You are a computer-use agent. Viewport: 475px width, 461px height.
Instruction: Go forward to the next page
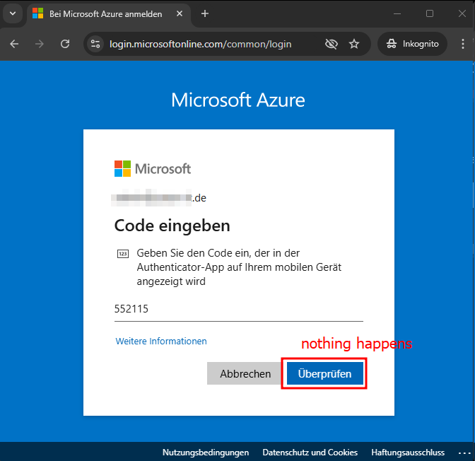point(40,44)
